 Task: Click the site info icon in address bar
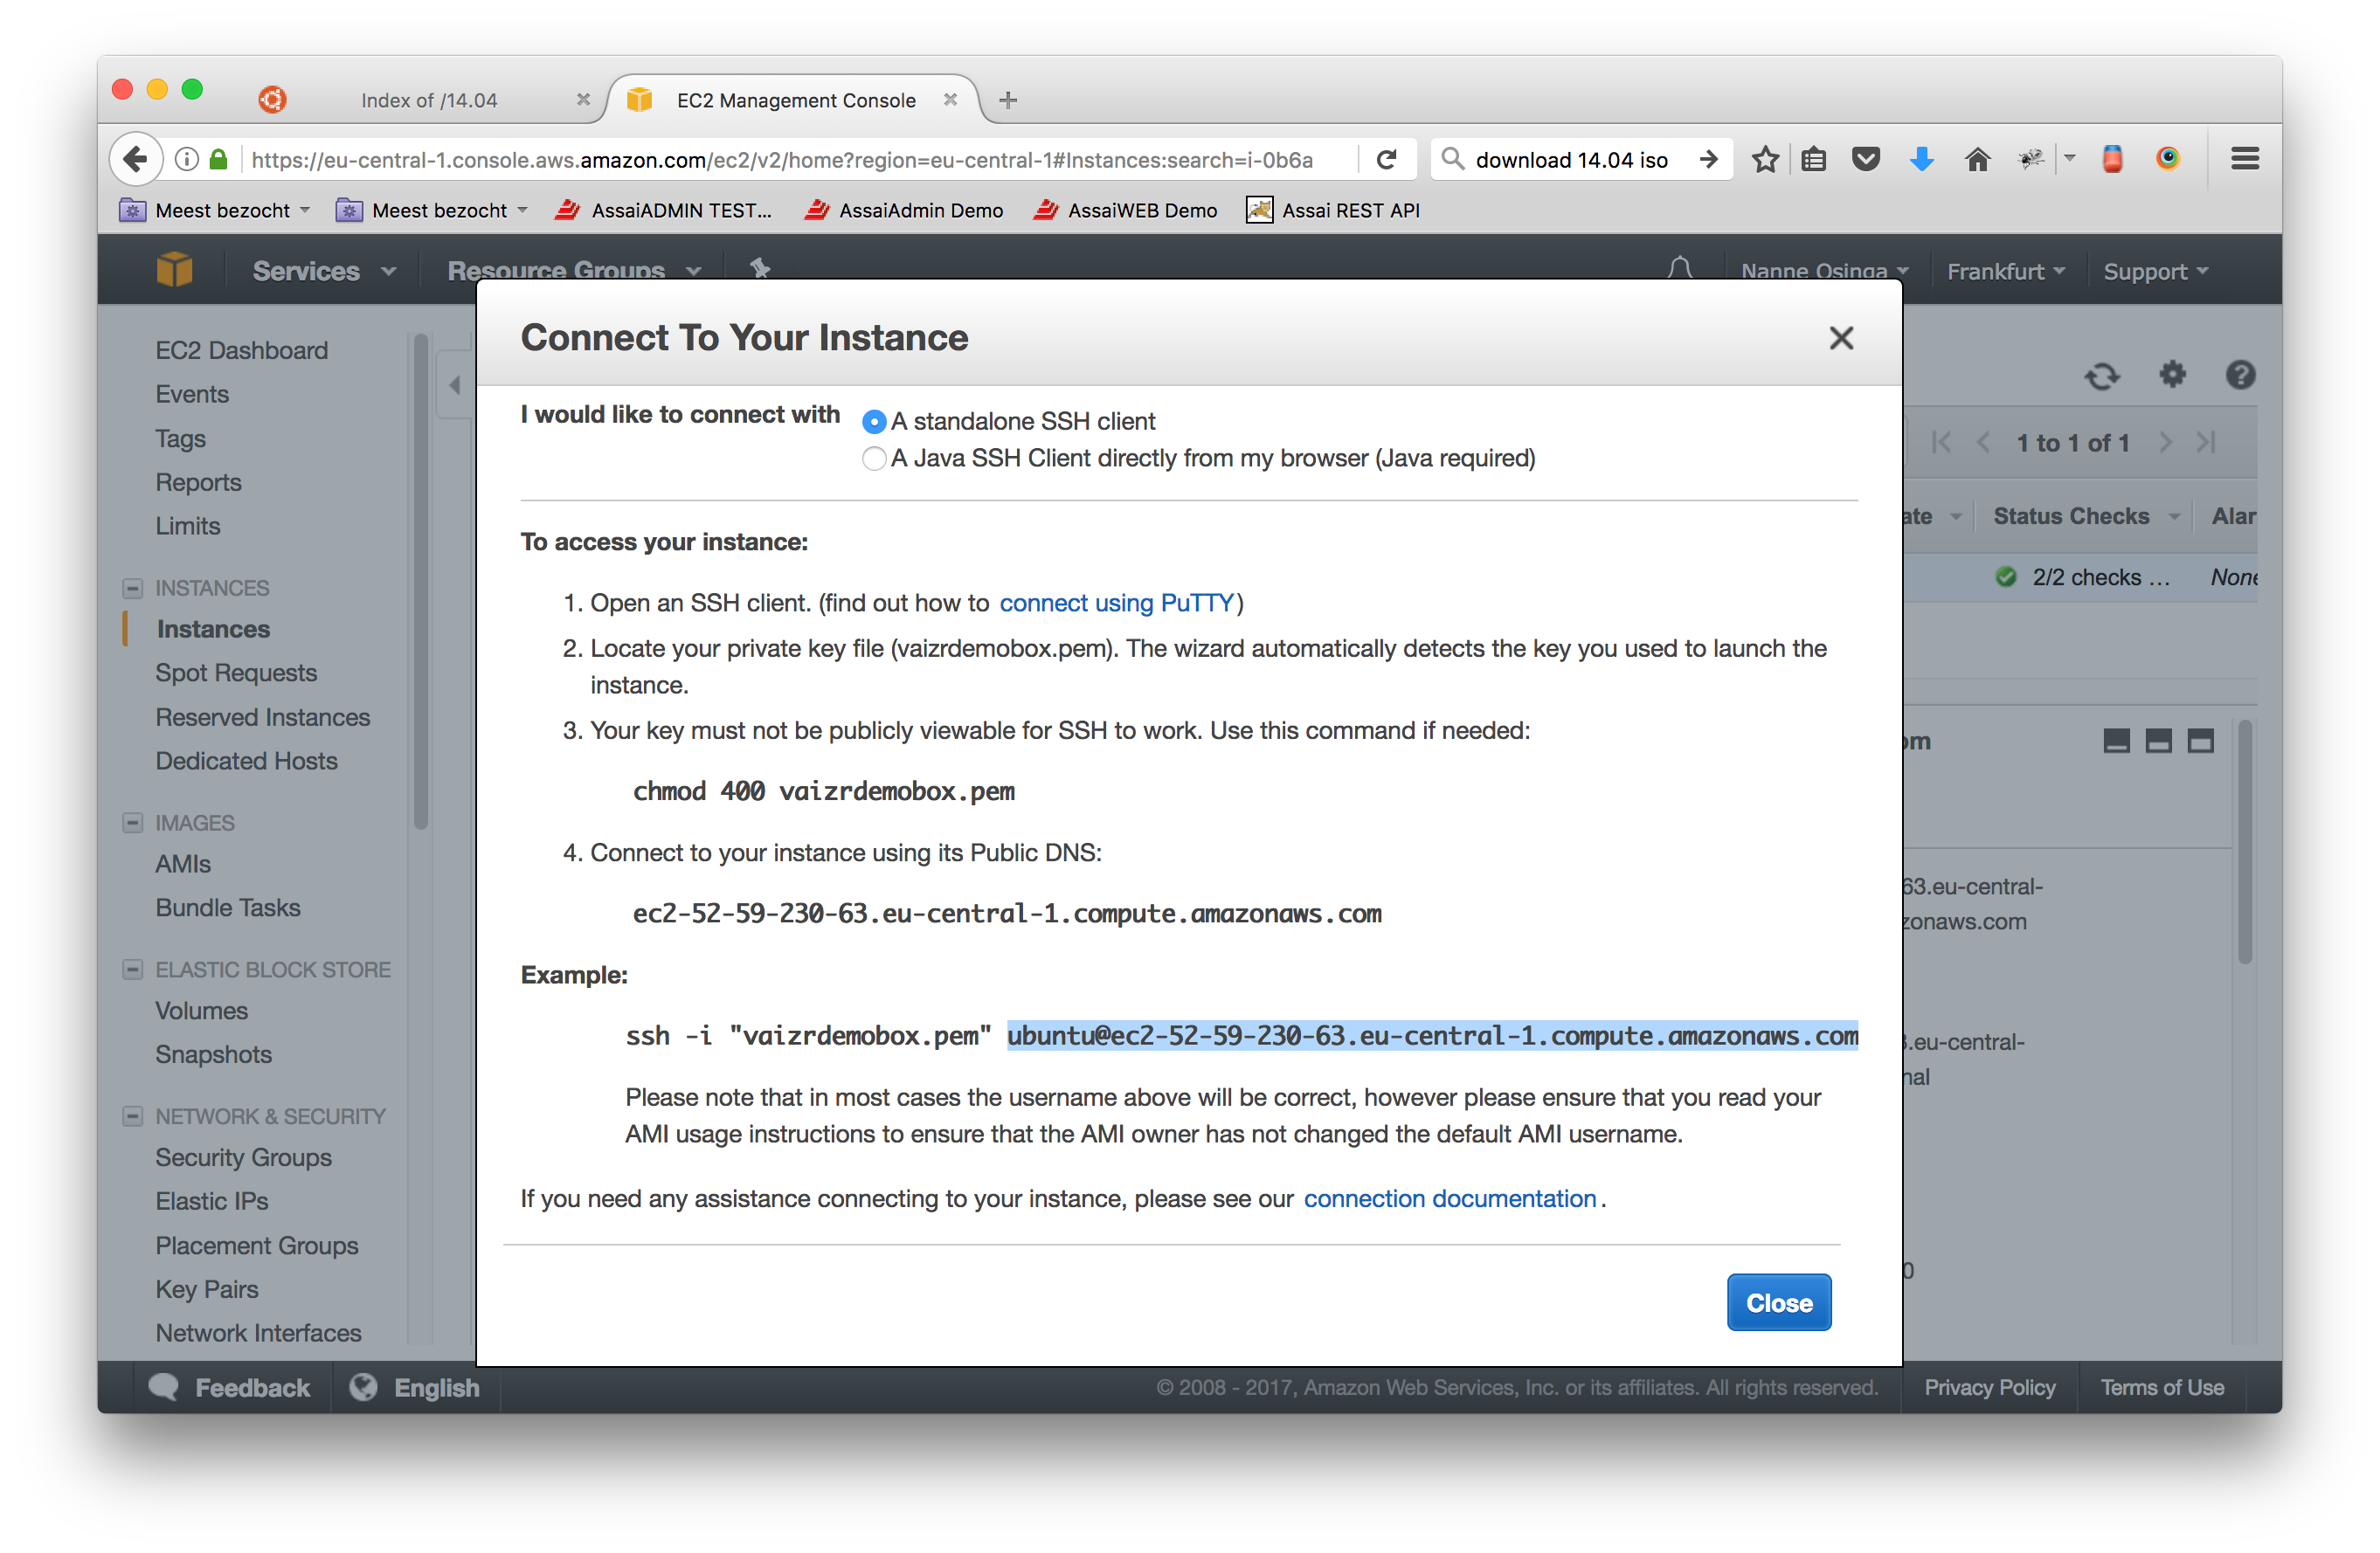click(187, 159)
